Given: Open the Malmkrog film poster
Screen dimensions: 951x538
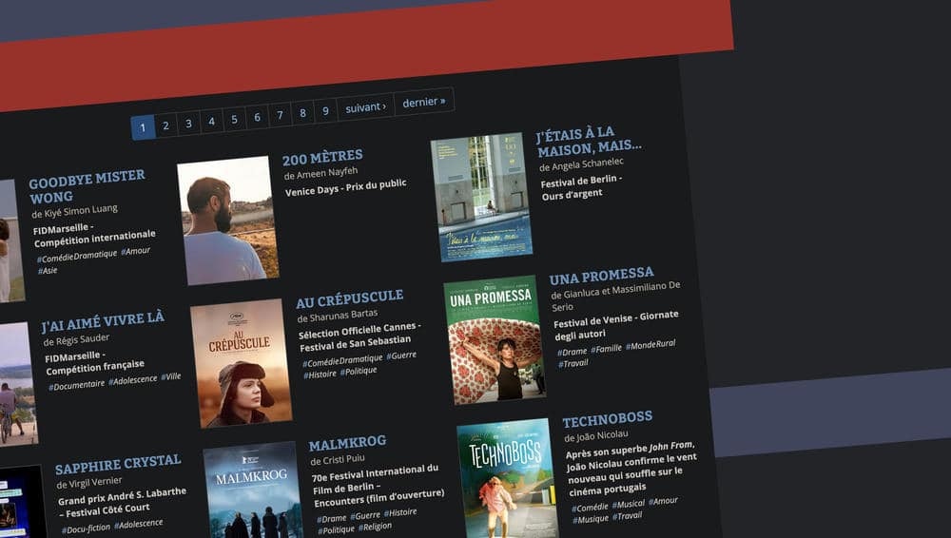Looking at the screenshot, I should pyautogui.click(x=255, y=490).
